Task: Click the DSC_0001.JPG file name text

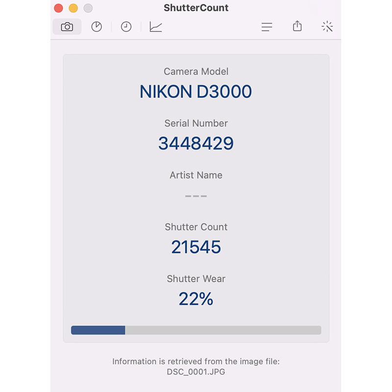Action: [x=196, y=372]
